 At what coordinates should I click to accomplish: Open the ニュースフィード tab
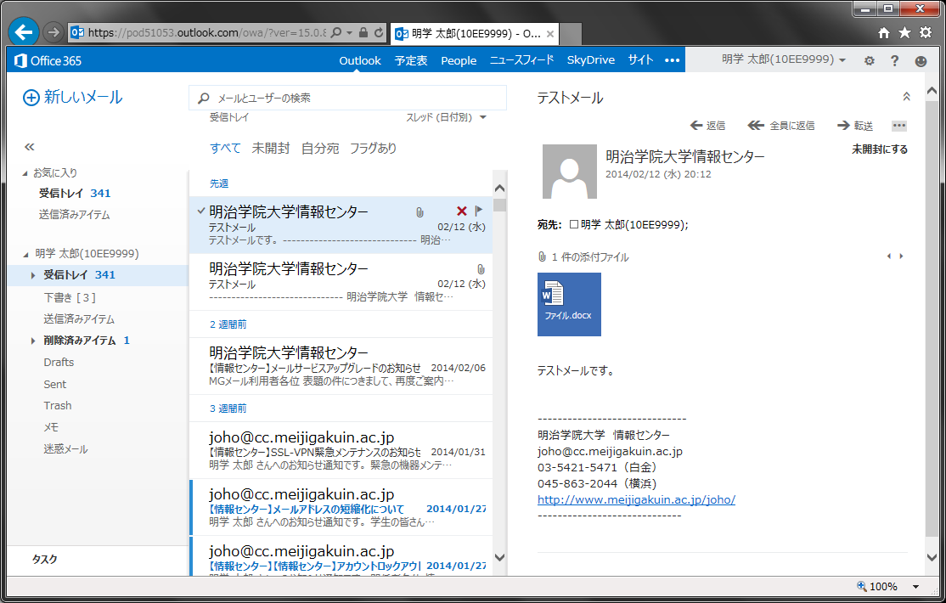(x=522, y=60)
